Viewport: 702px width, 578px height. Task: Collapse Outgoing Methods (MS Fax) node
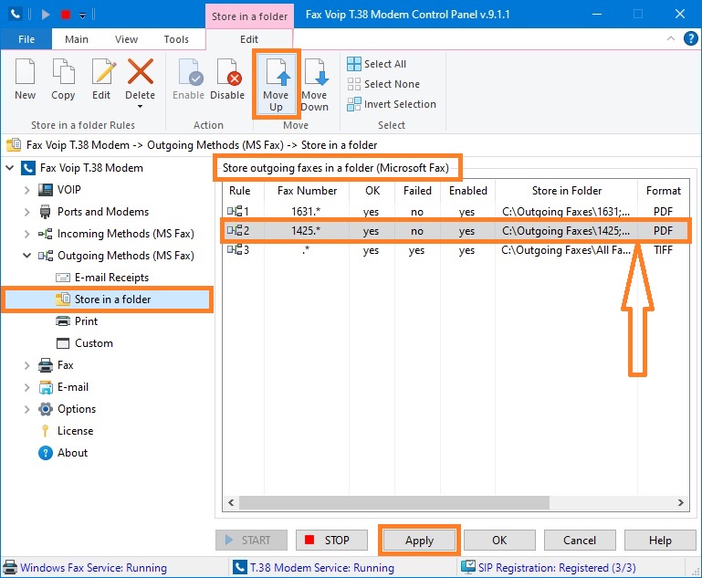click(26, 256)
